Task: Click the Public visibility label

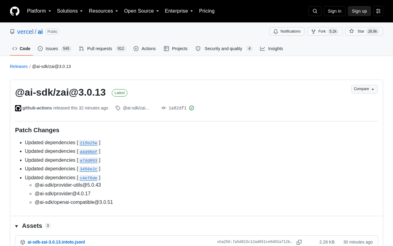Action: point(53,32)
